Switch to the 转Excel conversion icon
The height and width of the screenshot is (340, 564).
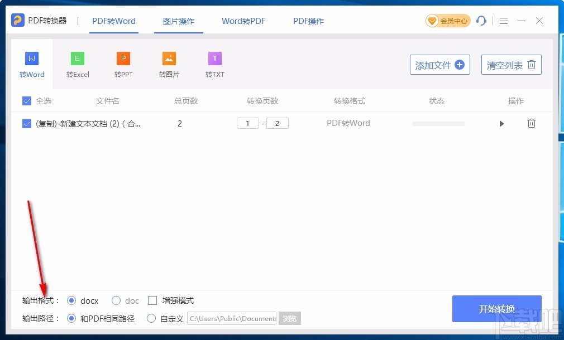pos(77,57)
